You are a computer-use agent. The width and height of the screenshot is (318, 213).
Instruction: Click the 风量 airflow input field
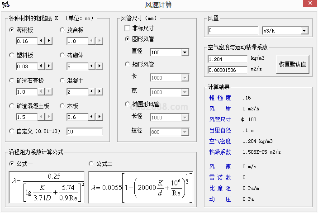[233, 31]
